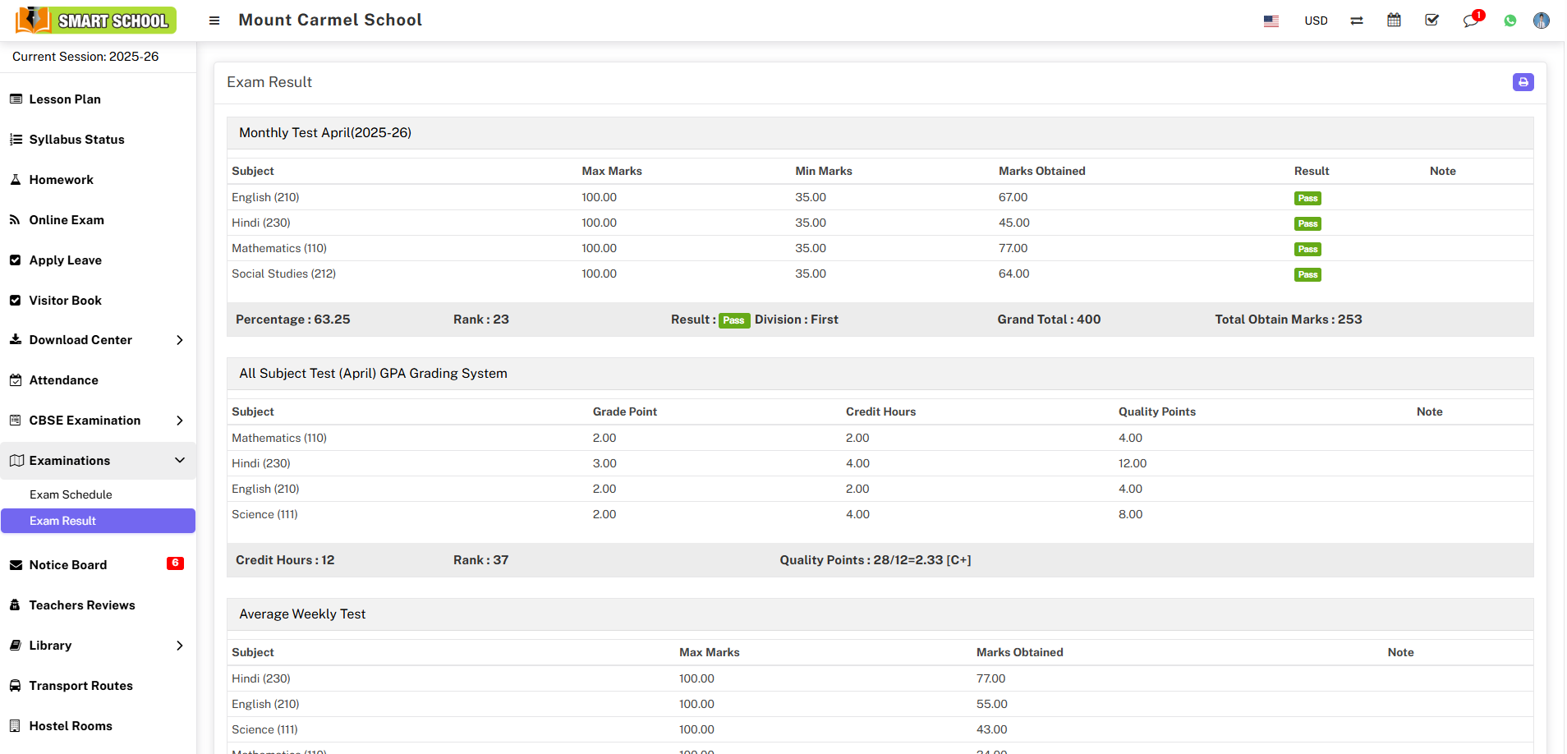Click the Smart School logo
This screenshot has width=1567, height=754.
pyautogui.click(x=96, y=21)
